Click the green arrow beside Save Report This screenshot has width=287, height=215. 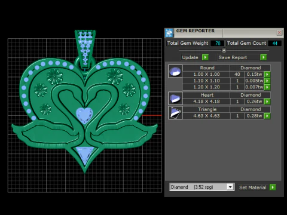click(264, 57)
